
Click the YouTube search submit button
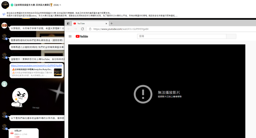coord(231,36)
